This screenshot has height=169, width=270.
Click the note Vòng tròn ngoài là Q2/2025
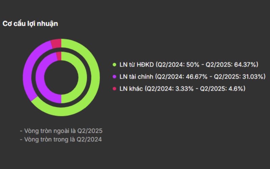[61, 130]
